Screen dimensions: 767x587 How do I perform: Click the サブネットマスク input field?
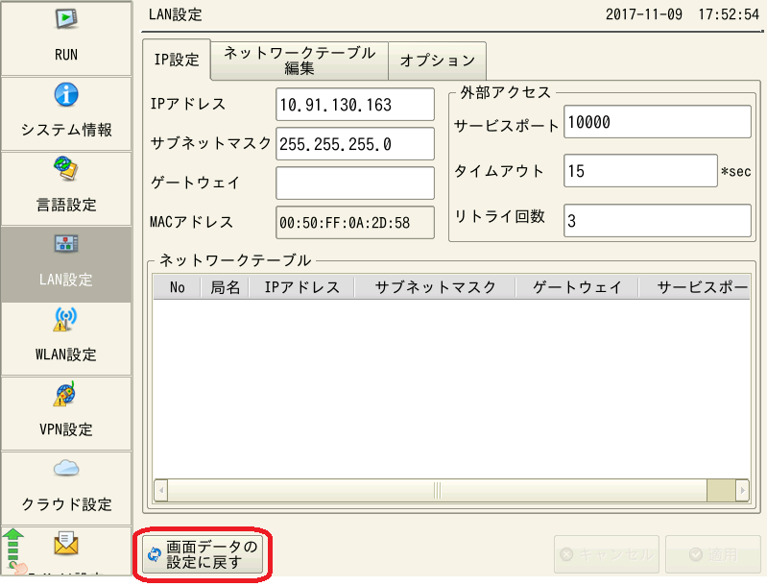[x=354, y=144]
